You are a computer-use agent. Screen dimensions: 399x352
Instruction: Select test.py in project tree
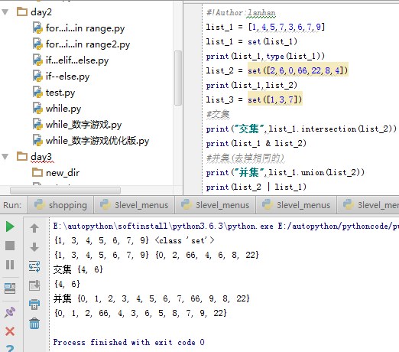tap(60, 93)
